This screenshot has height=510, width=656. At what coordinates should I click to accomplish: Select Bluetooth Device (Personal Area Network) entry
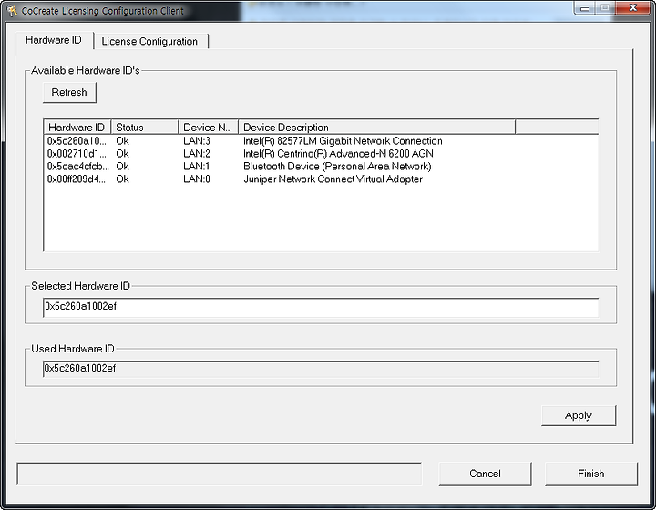[x=337, y=167]
